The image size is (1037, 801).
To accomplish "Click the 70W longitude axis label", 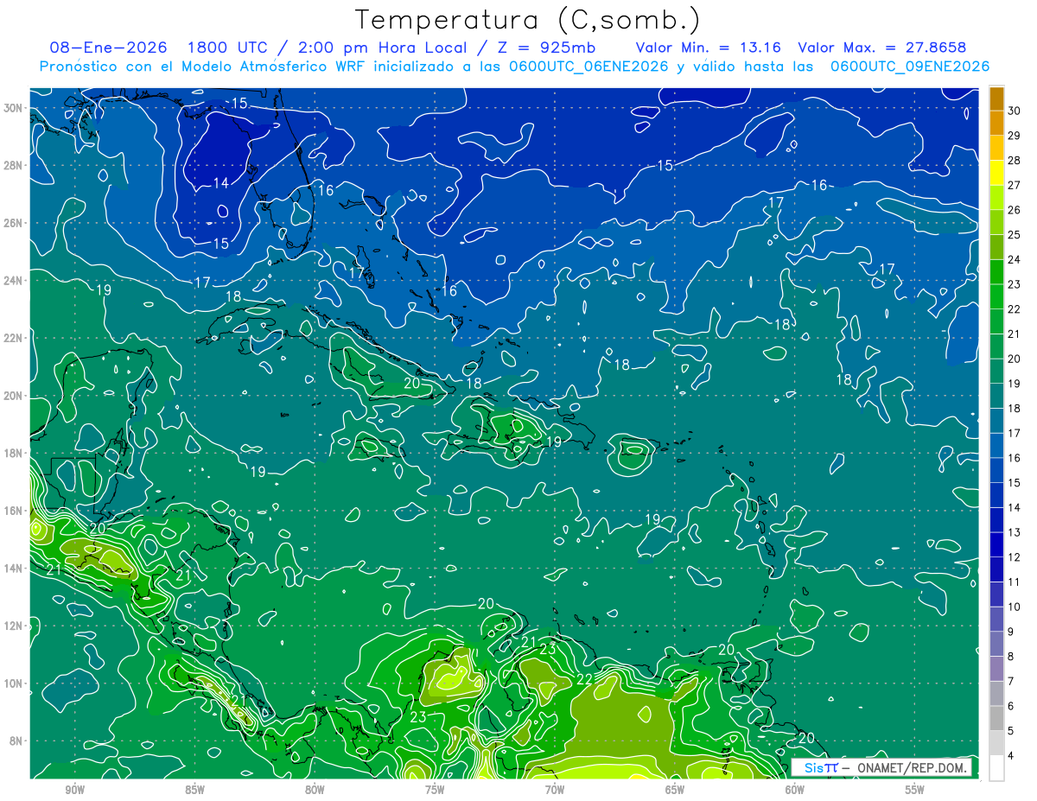I will coord(555,790).
